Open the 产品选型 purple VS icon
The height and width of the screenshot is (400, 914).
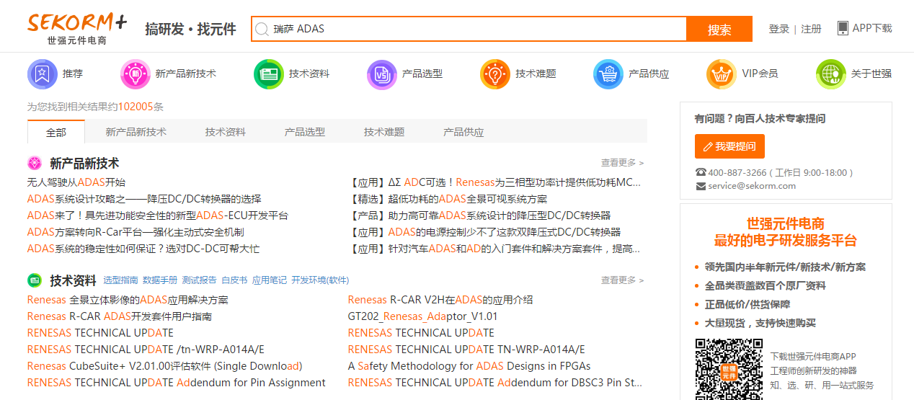point(382,74)
